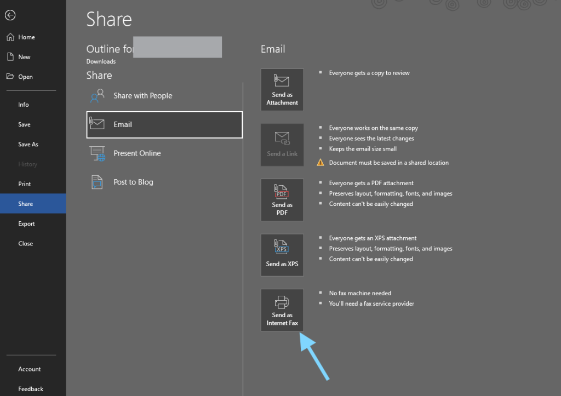The image size is (561, 396).
Task: Select Share with People option
Action: [x=164, y=95]
